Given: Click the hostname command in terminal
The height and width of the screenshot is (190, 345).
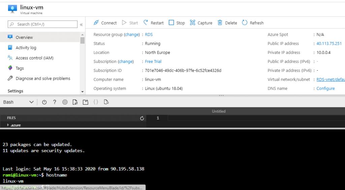Looking at the screenshot, I should pos(57,175).
